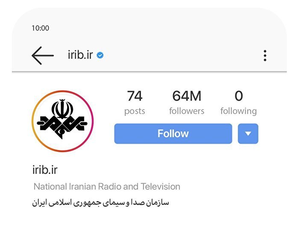The image size is (299, 234).
Task: Follow the irib.ir account
Action: (x=173, y=133)
